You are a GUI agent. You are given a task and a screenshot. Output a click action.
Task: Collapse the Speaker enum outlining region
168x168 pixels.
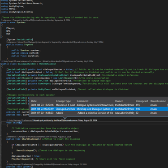[0, 22]
